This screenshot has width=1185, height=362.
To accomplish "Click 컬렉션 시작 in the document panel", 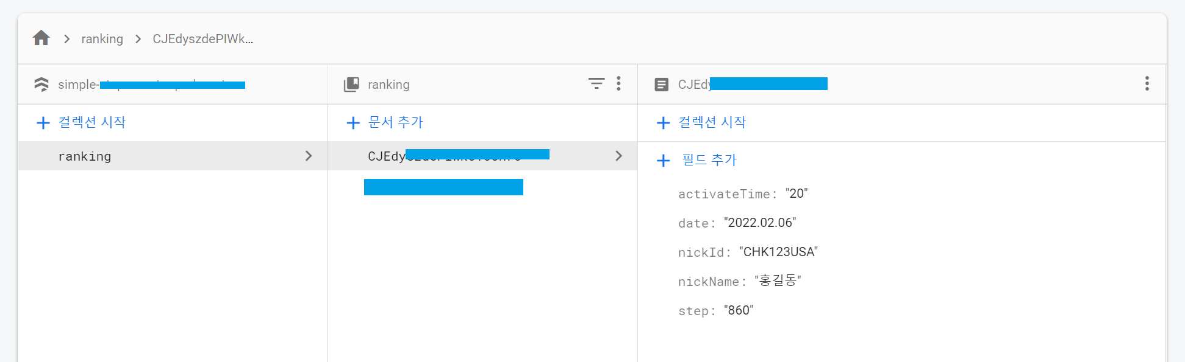I will point(712,122).
